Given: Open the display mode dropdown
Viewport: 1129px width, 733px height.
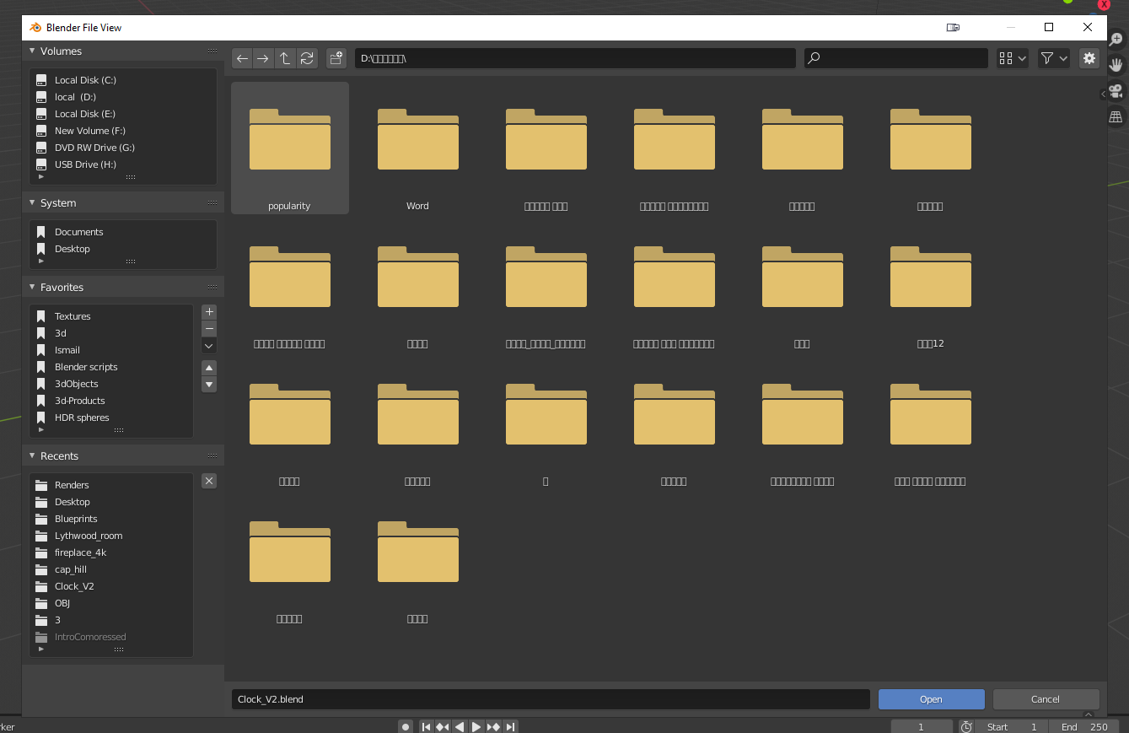Looking at the screenshot, I should (1012, 58).
